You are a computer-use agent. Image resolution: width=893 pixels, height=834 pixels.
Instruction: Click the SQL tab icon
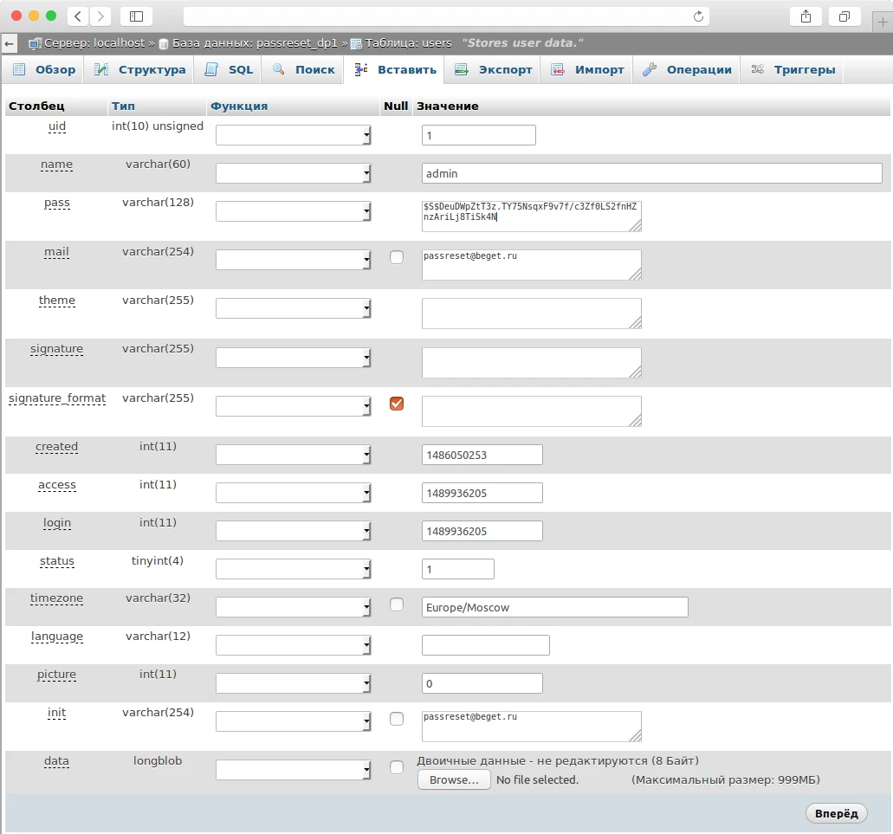click(x=211, y=70)
